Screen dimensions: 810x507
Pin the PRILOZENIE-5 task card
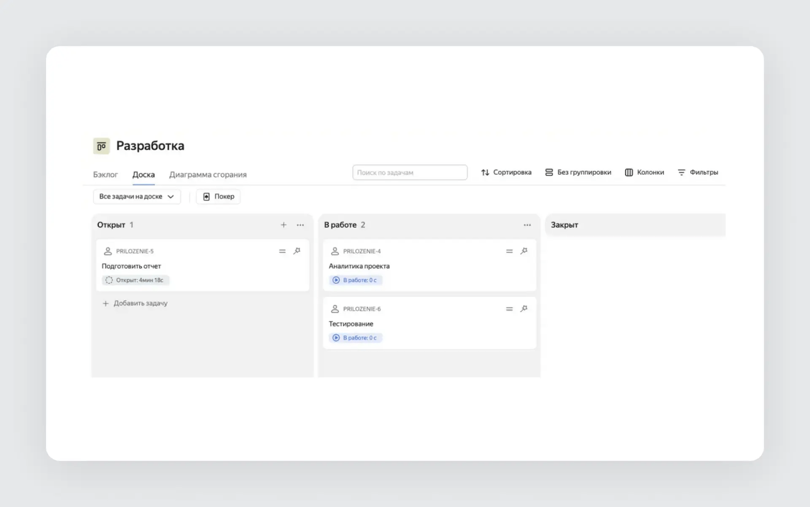(x=297, y=251)
